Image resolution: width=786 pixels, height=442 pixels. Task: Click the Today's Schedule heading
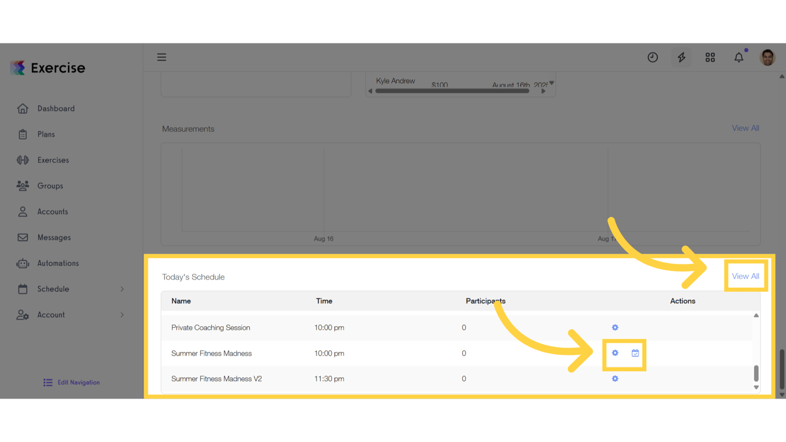tap(193, 277)
